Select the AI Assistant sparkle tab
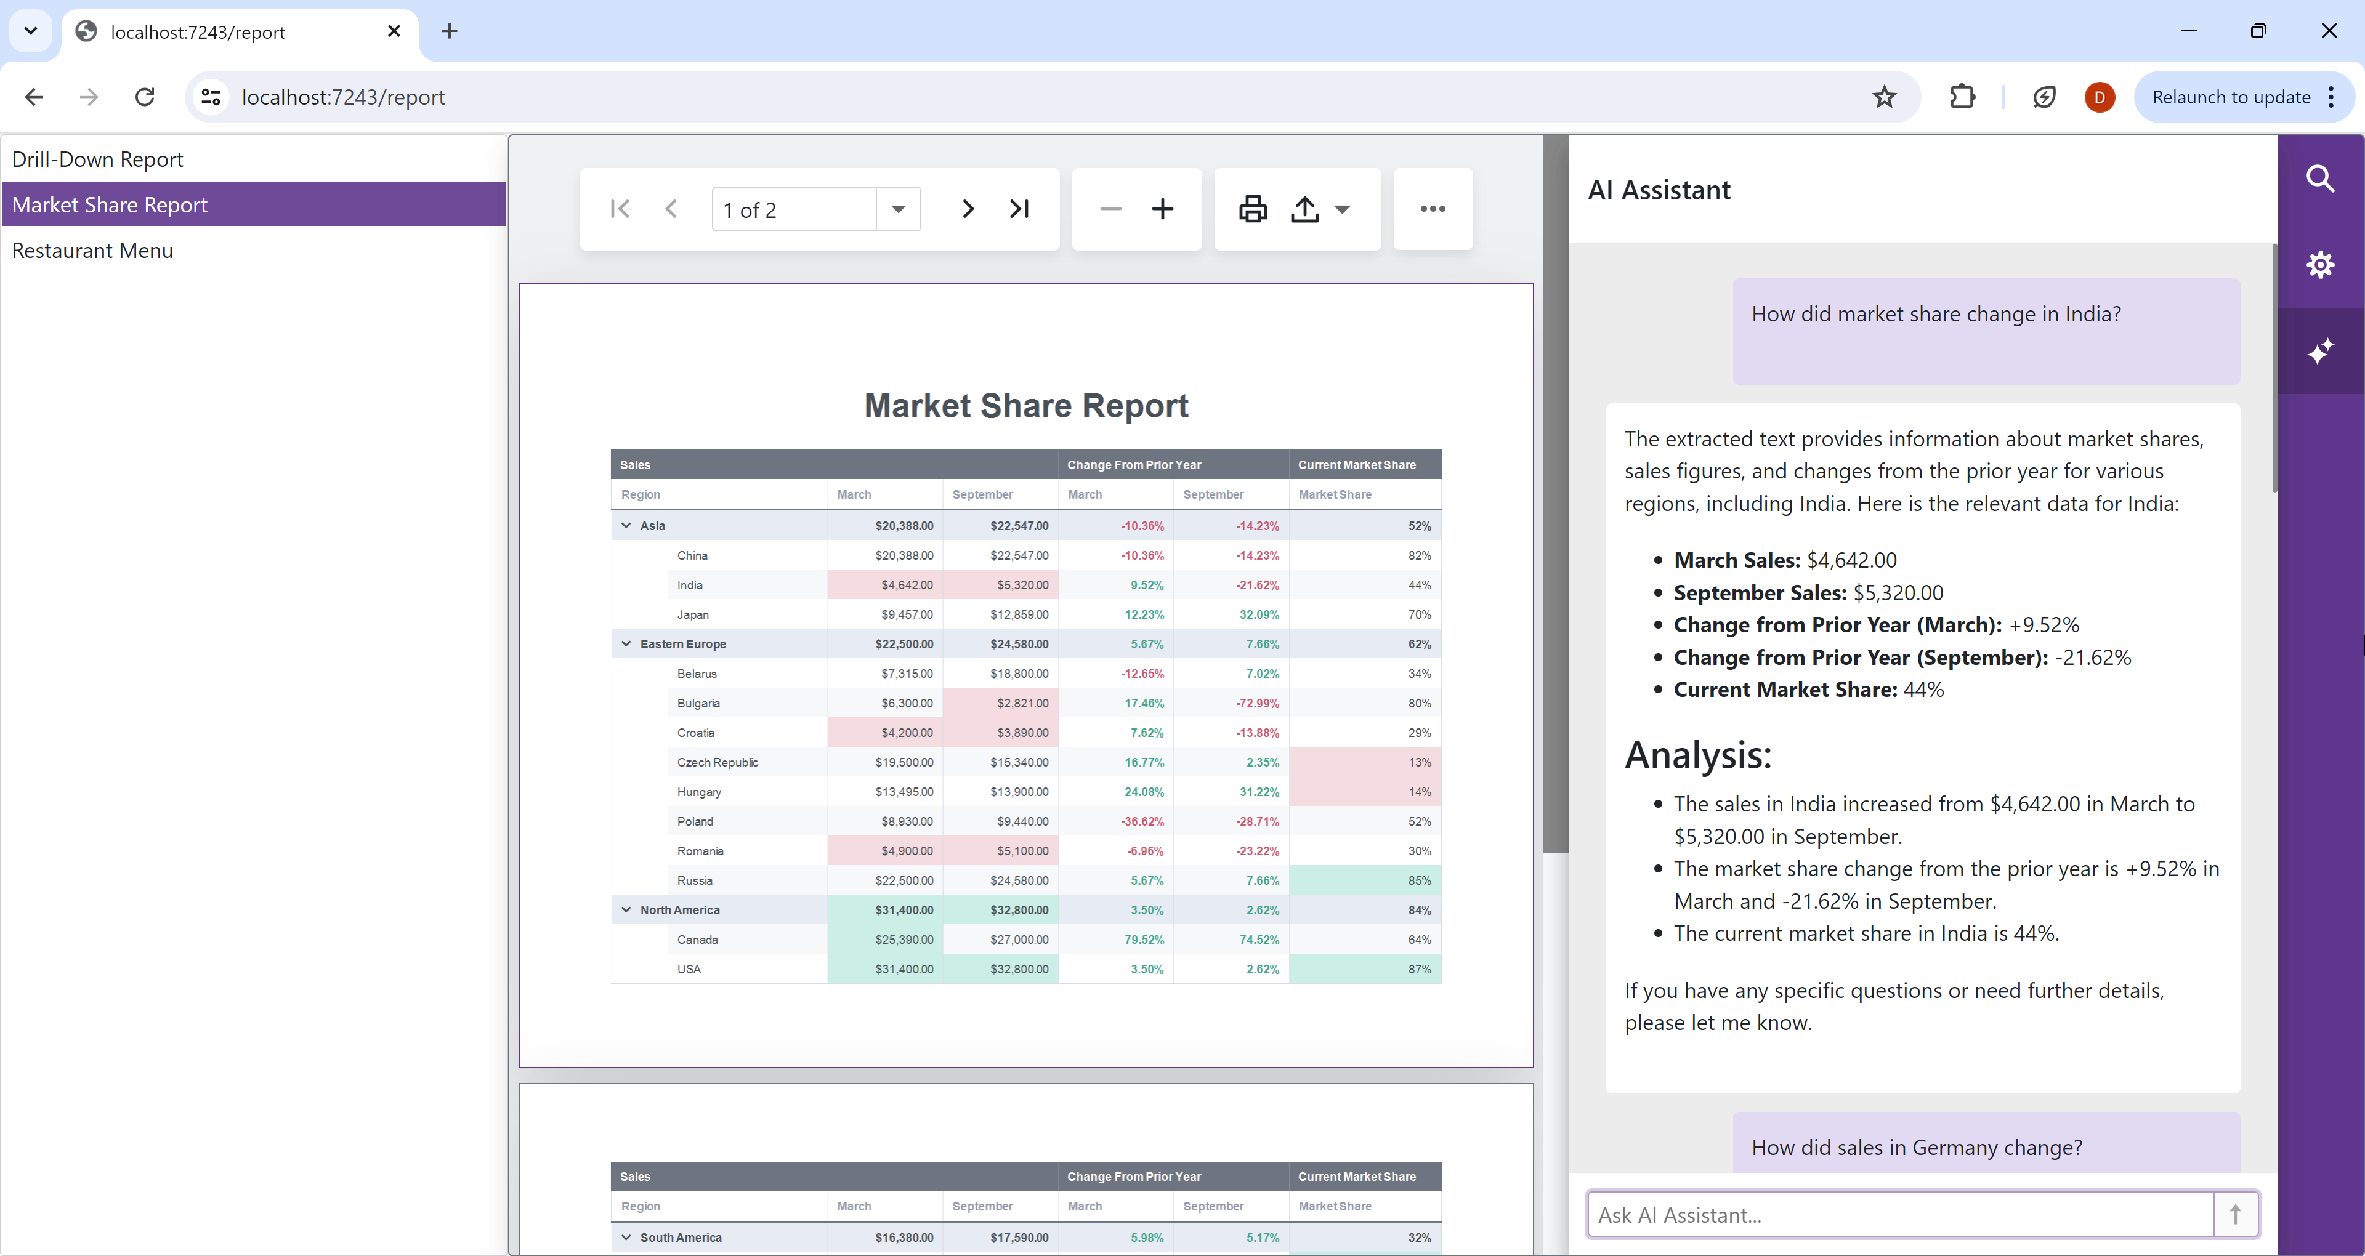Screen dimensions: 2365x1256 [x=2320, y=352]
